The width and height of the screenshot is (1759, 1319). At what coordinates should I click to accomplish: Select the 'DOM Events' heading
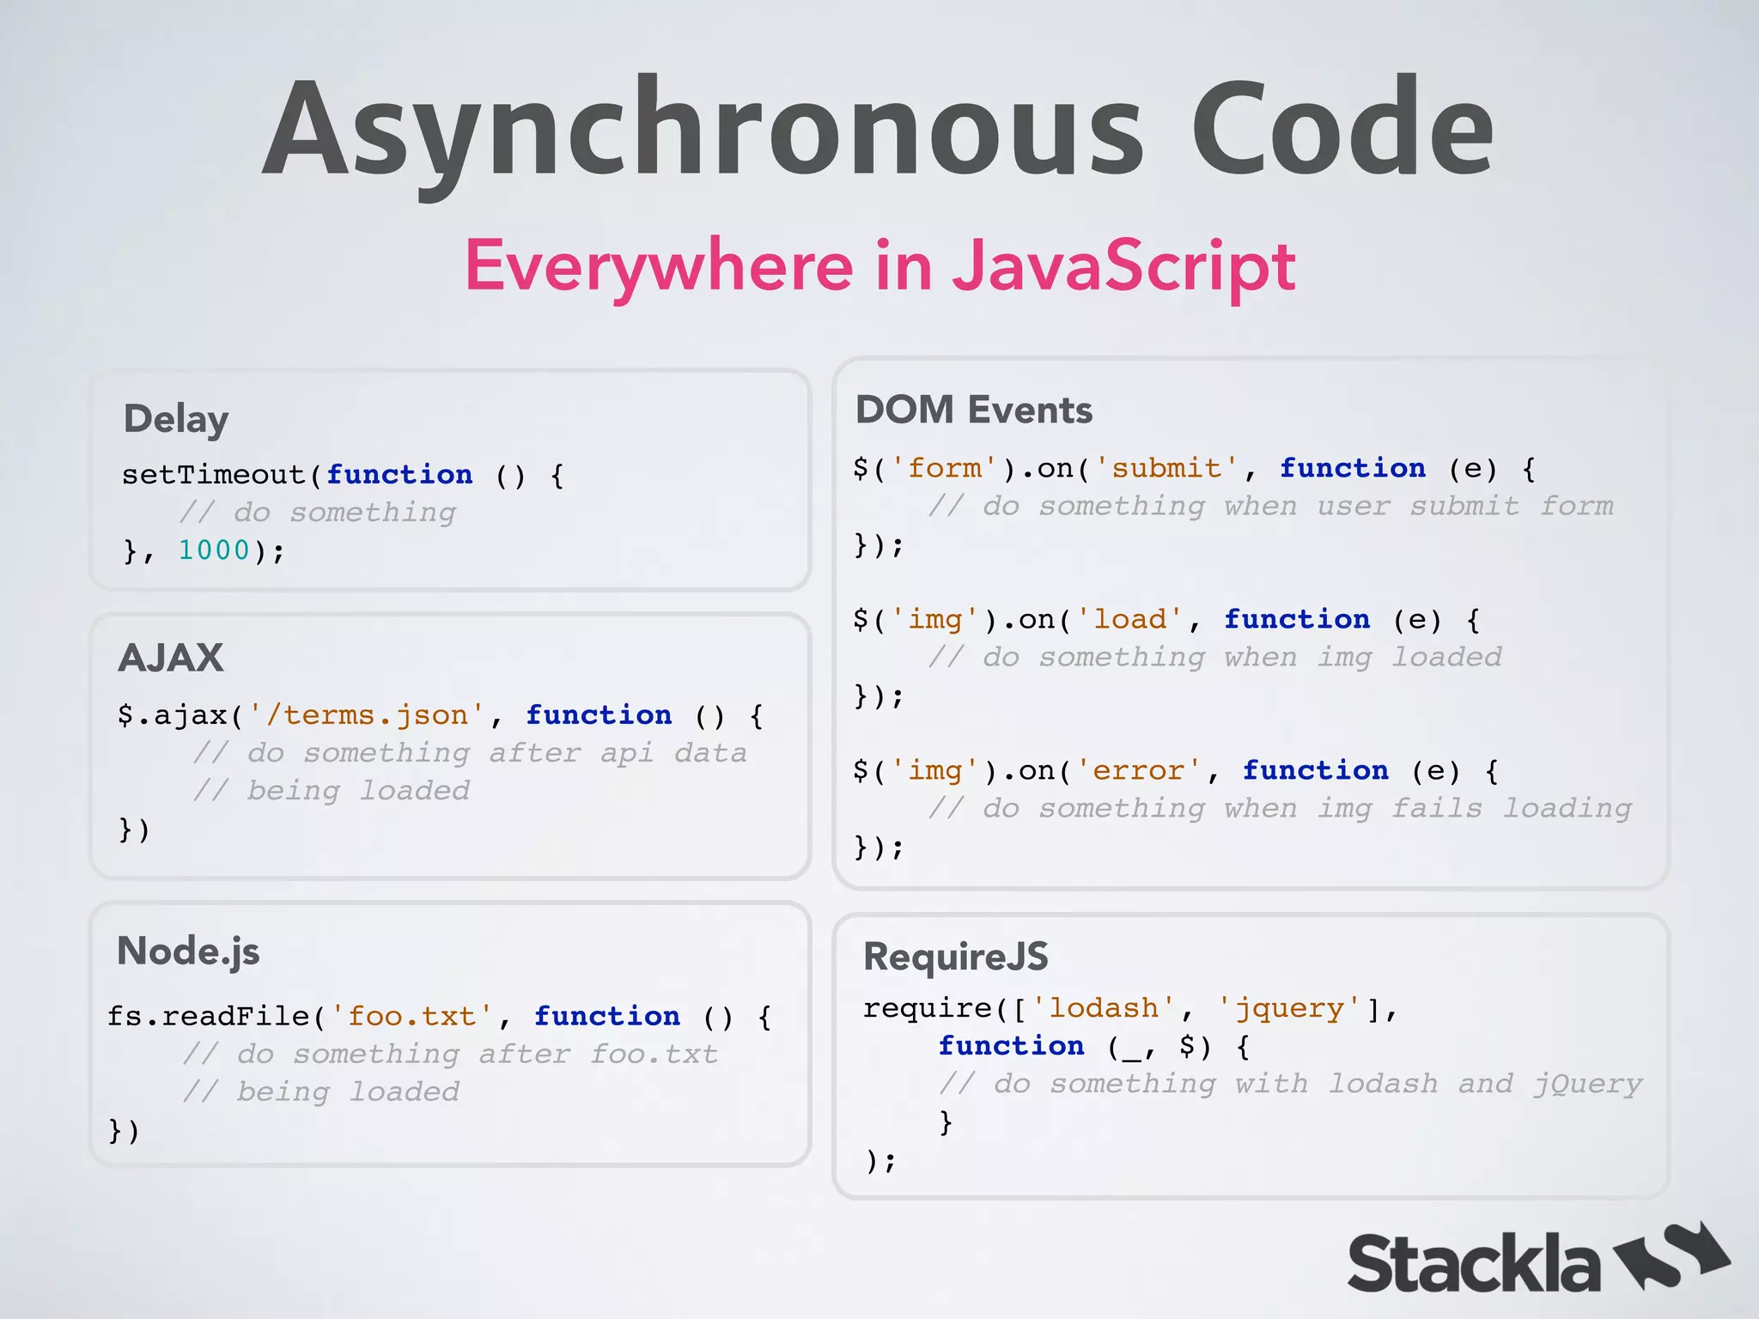pos(974,410)
